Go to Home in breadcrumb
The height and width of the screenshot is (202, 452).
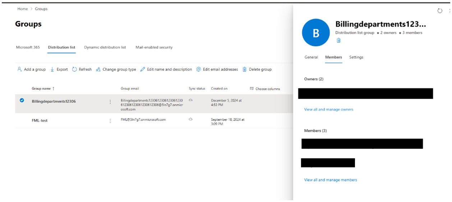(x=22, y=9)
